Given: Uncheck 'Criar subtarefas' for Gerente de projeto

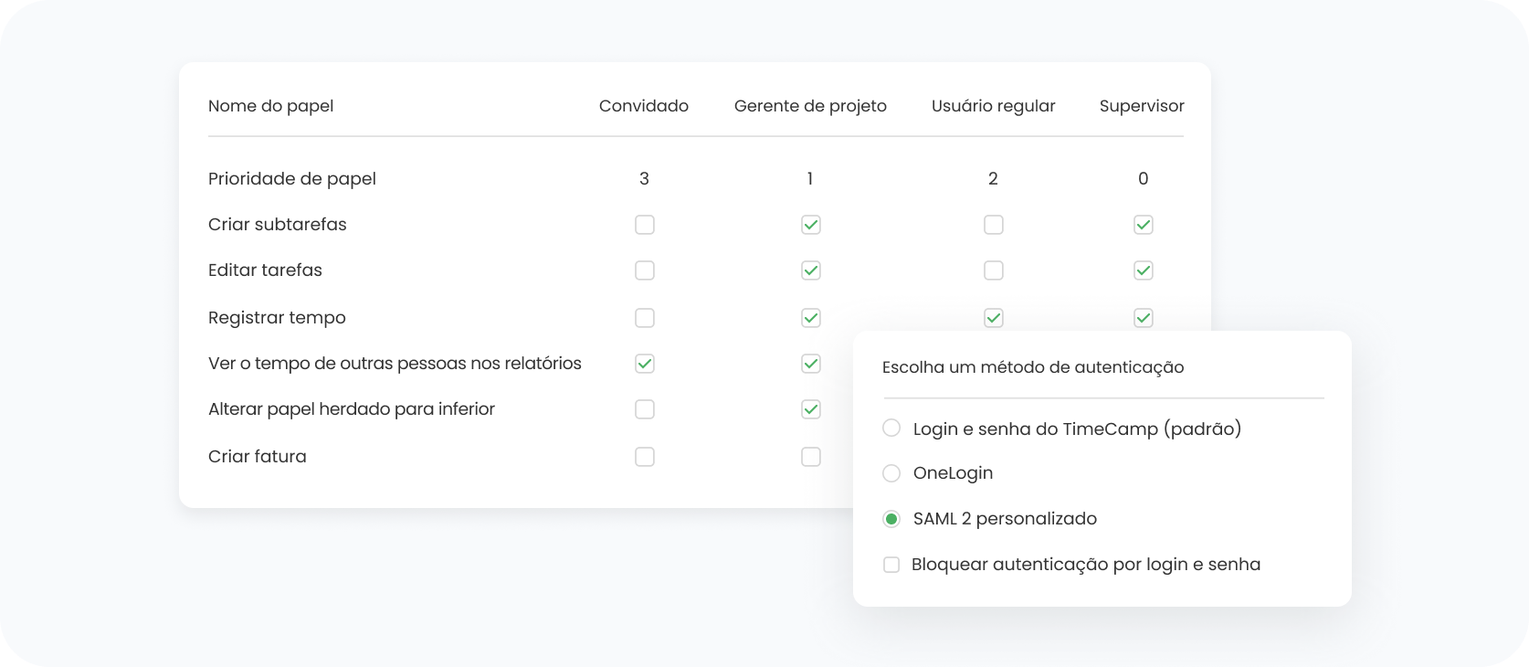Looking at the screenshot, I should click(810, 225).
